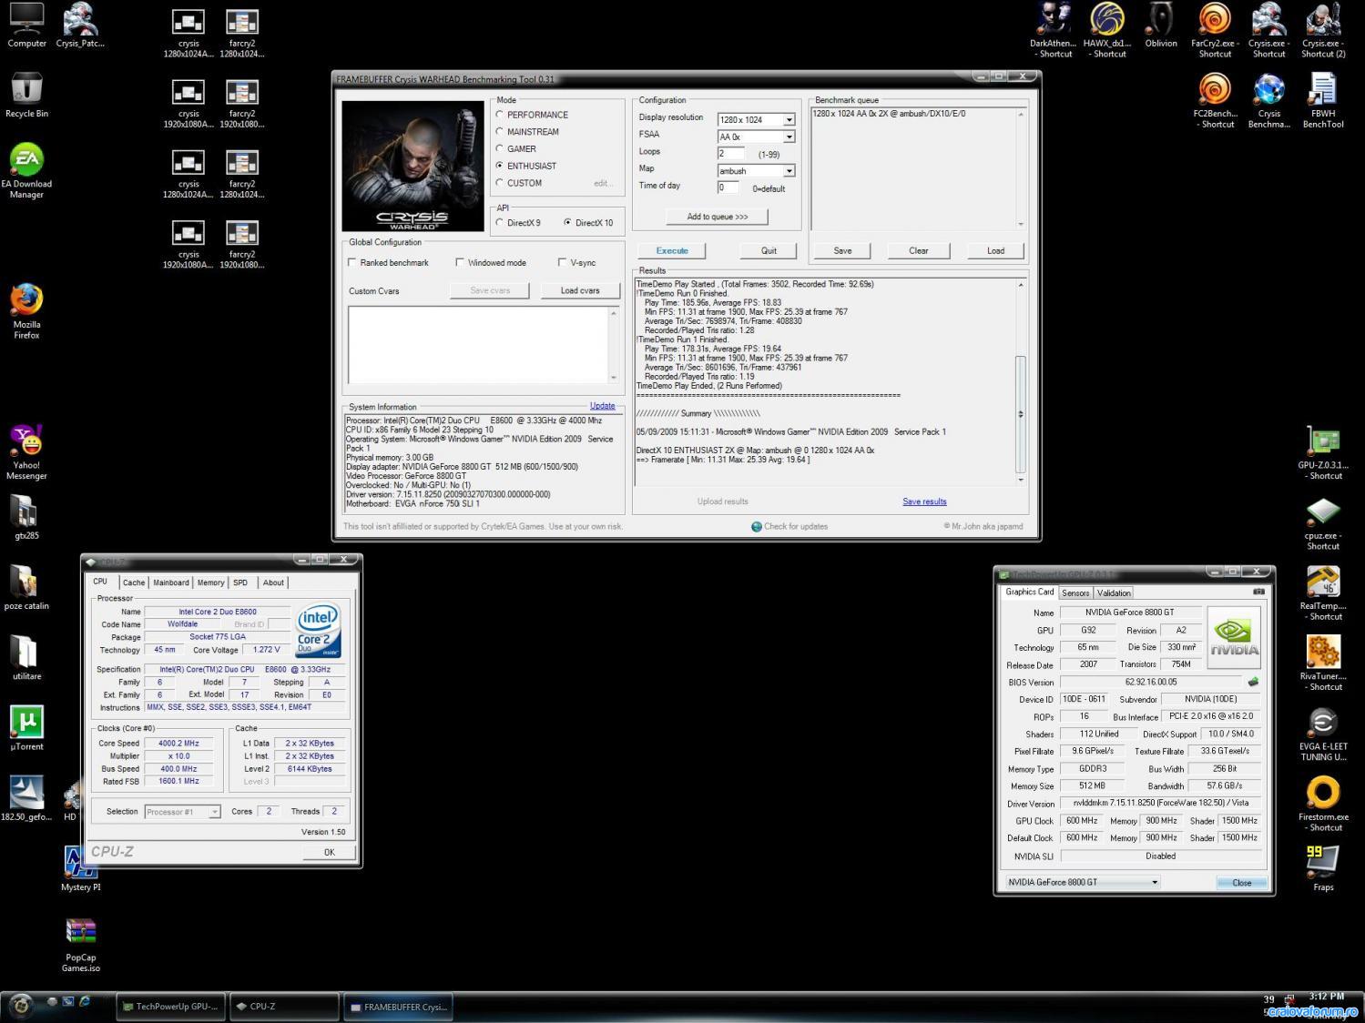The width and height of the screenshot is (1365, 1023).
Task: Choose DirectX 9 API option
Action: [x=499, y=222]
